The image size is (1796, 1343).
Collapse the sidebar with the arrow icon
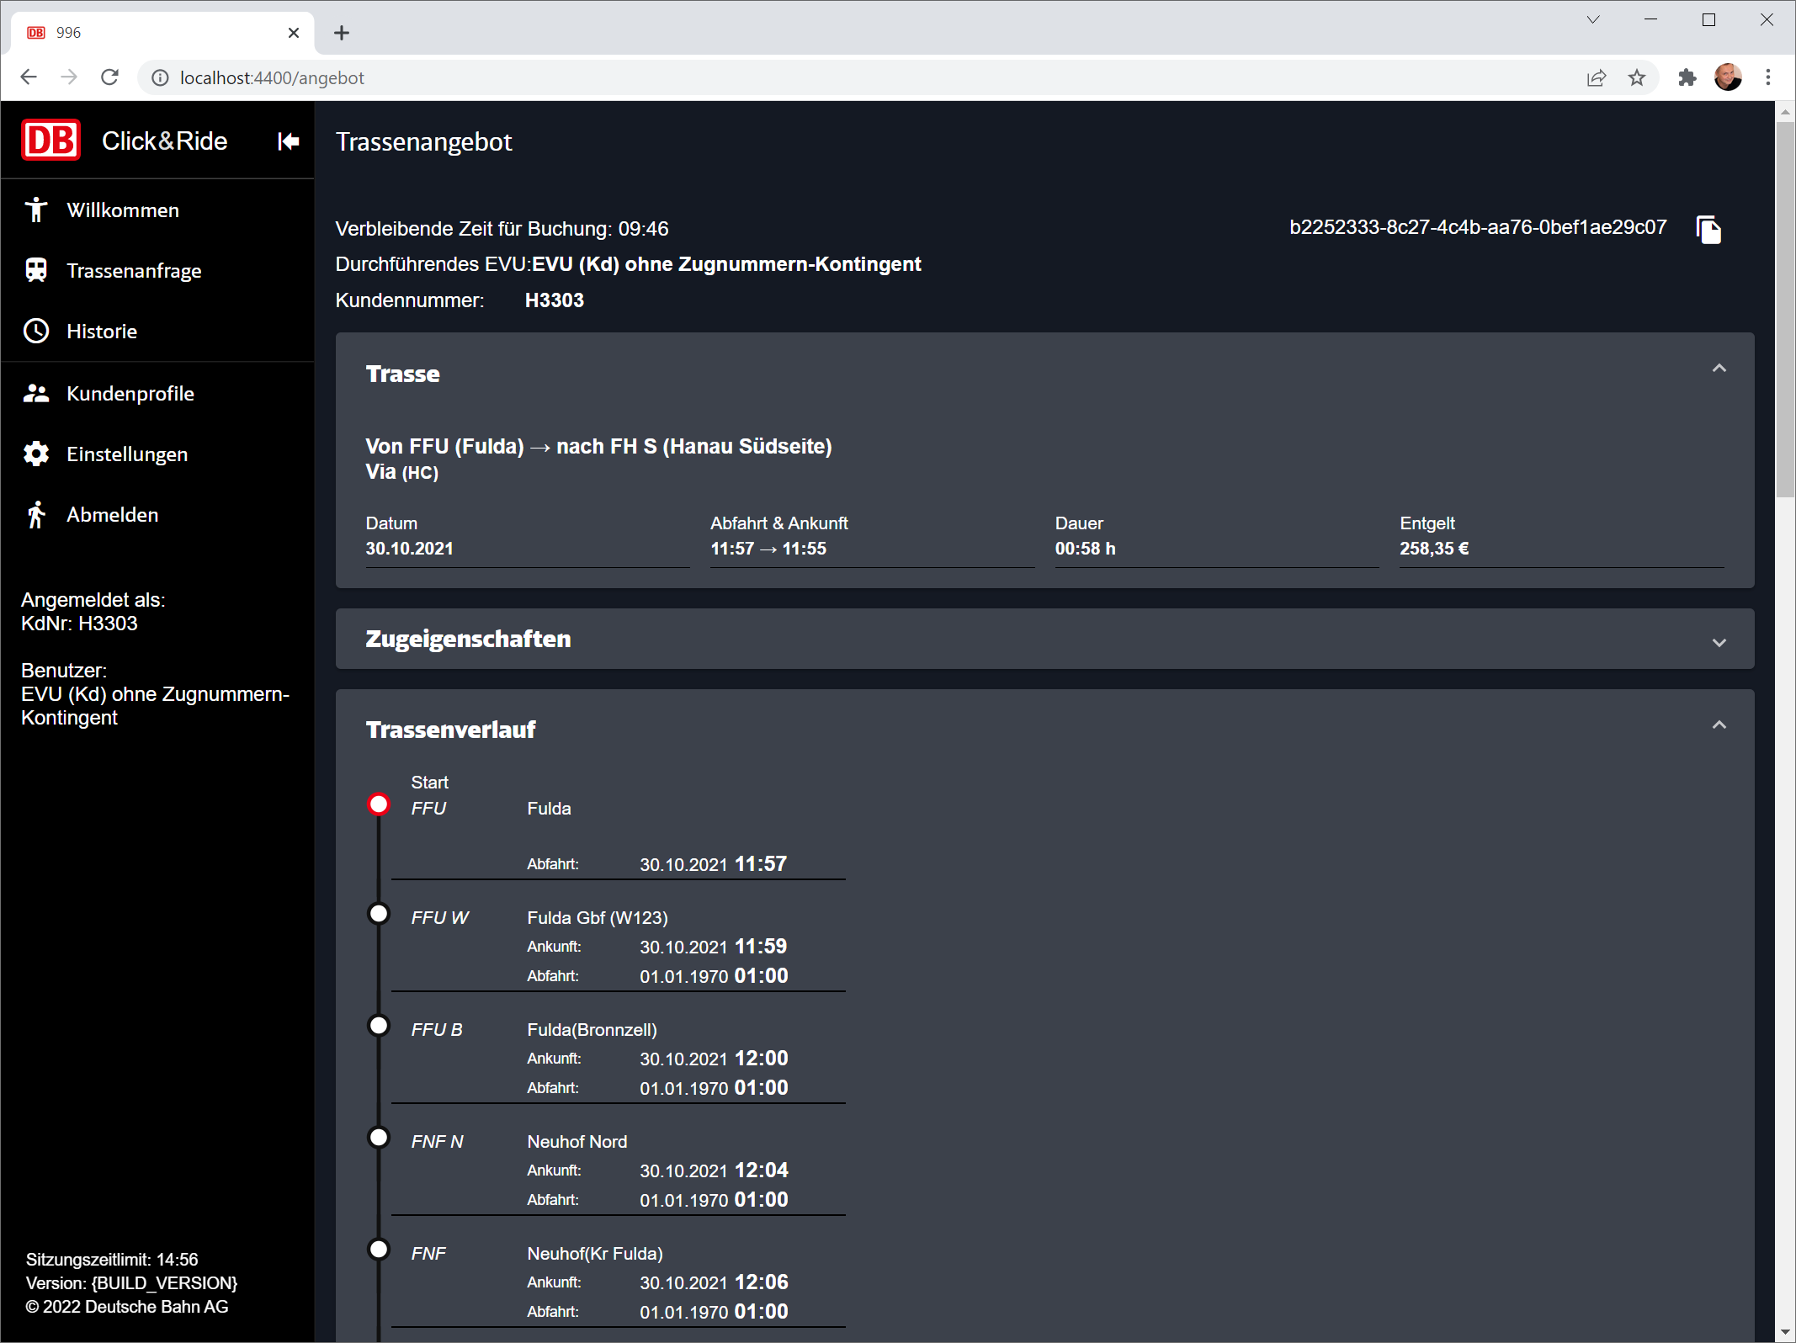288,141
